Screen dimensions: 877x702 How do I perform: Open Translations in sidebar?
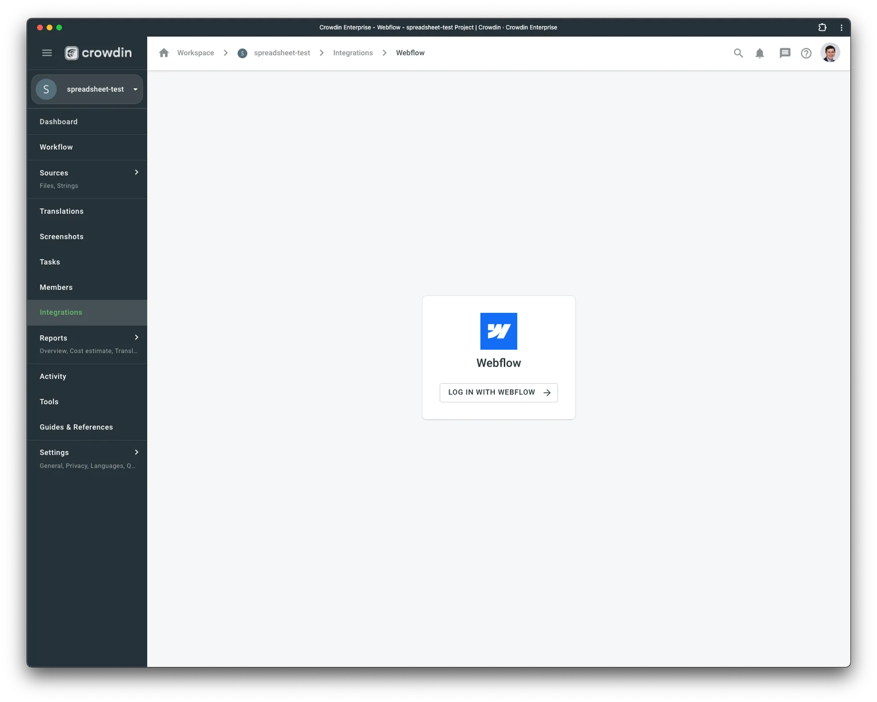point(87,211)
